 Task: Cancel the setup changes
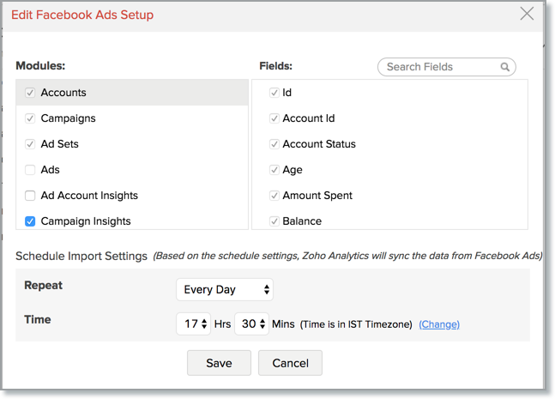pyautogui.click(x=290, y=363)
